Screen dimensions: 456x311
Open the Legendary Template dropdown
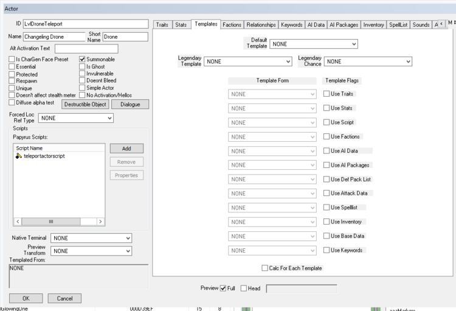248,61
